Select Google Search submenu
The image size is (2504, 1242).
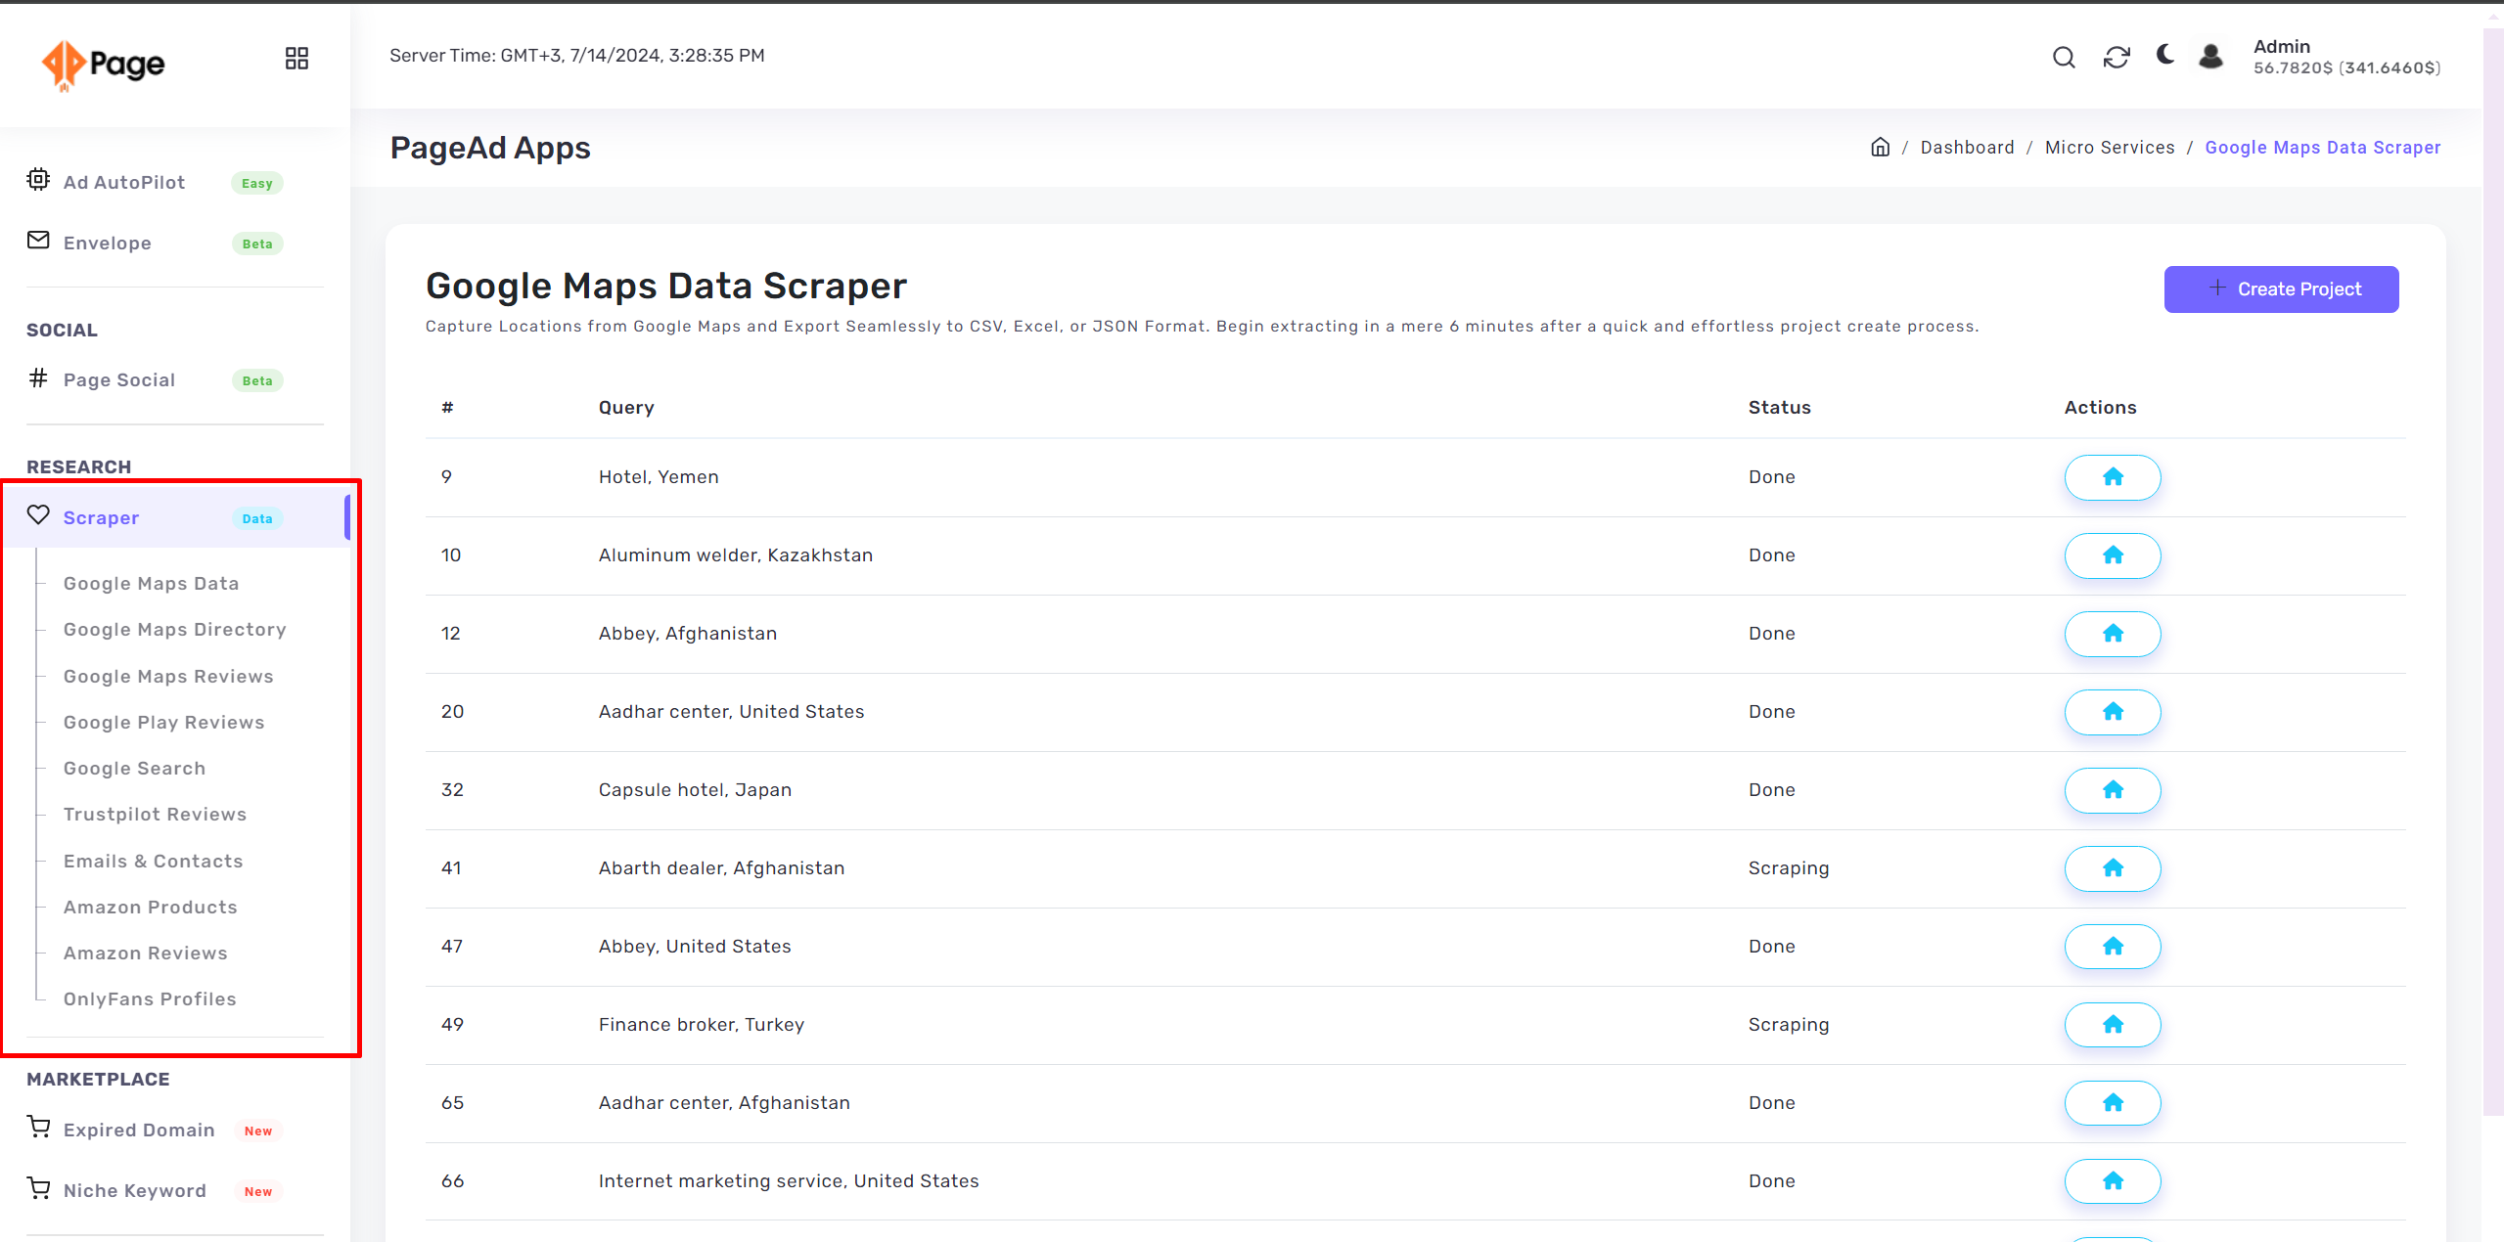pos(134,769)
